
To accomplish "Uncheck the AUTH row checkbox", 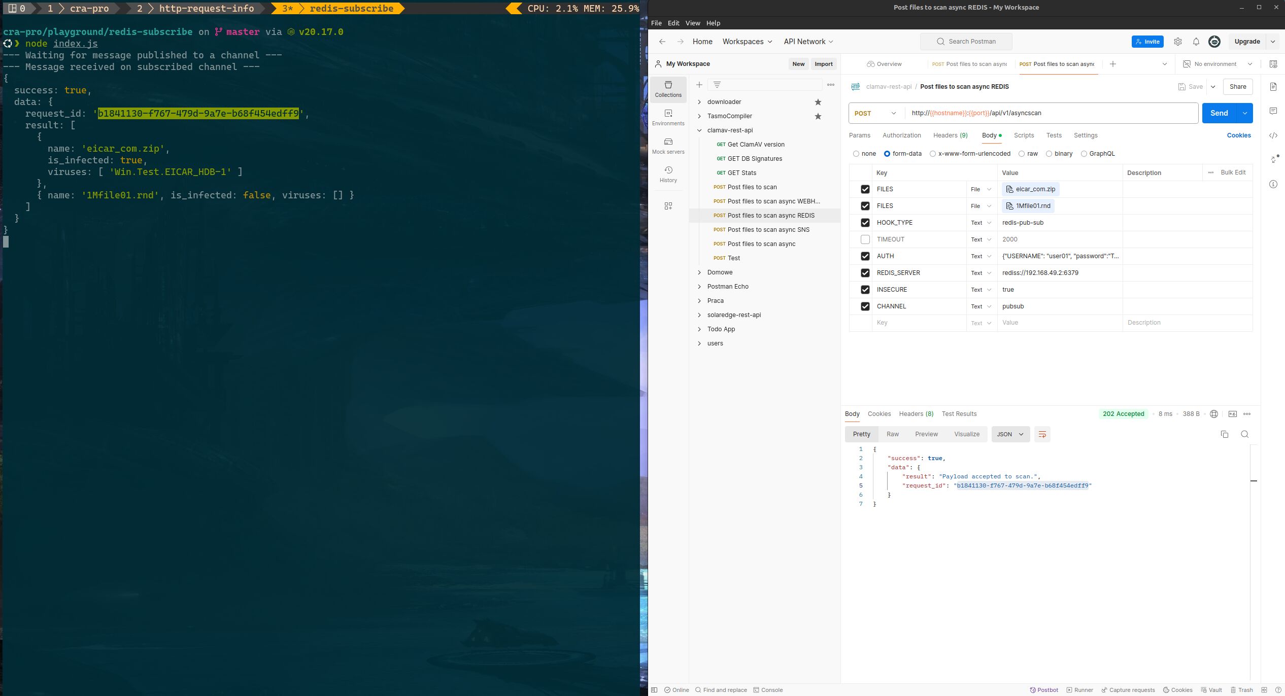I will point(865,256).
